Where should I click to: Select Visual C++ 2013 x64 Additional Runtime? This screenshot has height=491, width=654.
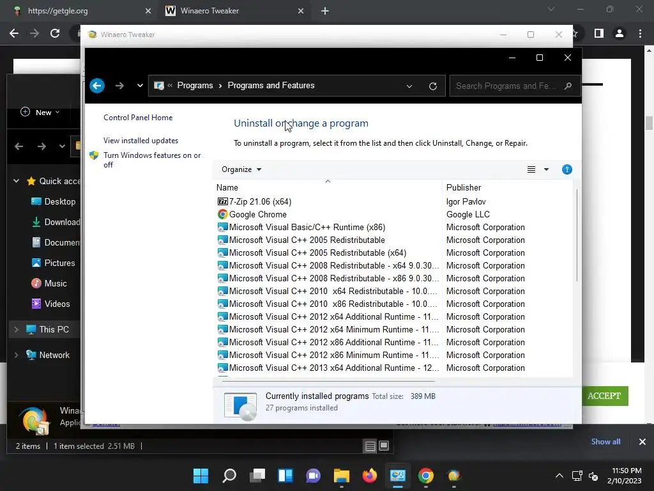click(328, 368)
